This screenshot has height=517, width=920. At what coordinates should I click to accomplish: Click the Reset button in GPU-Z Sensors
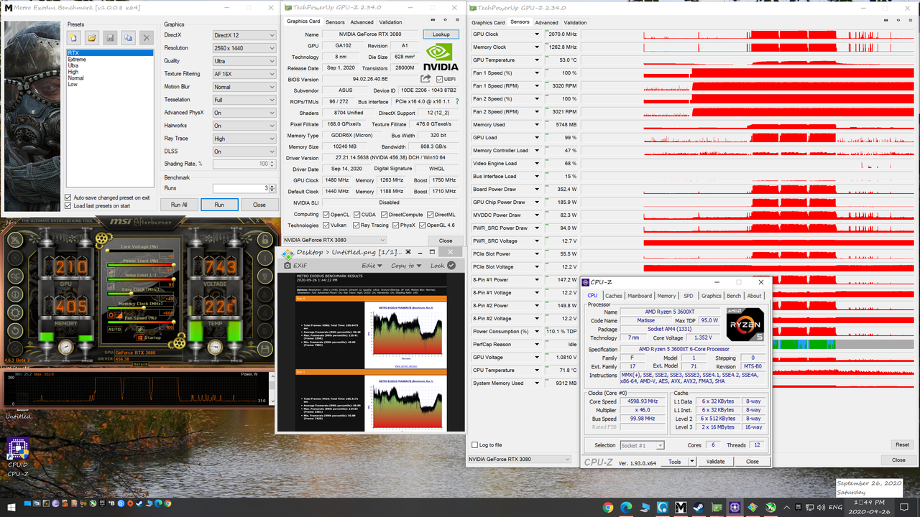point(902,445)
